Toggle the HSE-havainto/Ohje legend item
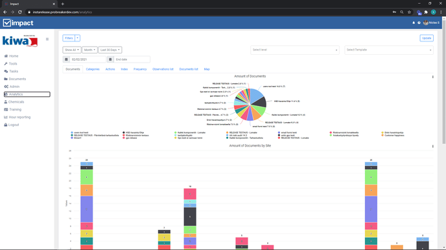 [133, 132]
